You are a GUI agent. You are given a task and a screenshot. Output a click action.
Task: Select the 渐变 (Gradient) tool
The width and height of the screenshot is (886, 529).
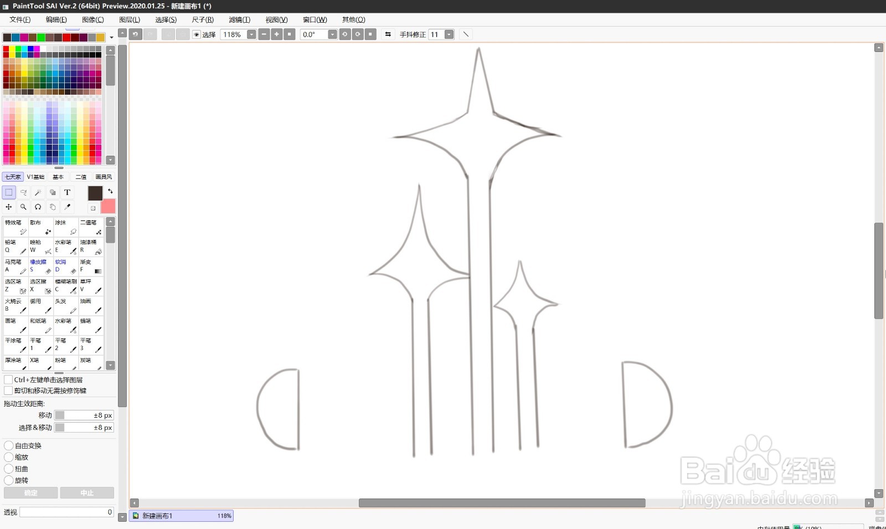click(90, 266)
